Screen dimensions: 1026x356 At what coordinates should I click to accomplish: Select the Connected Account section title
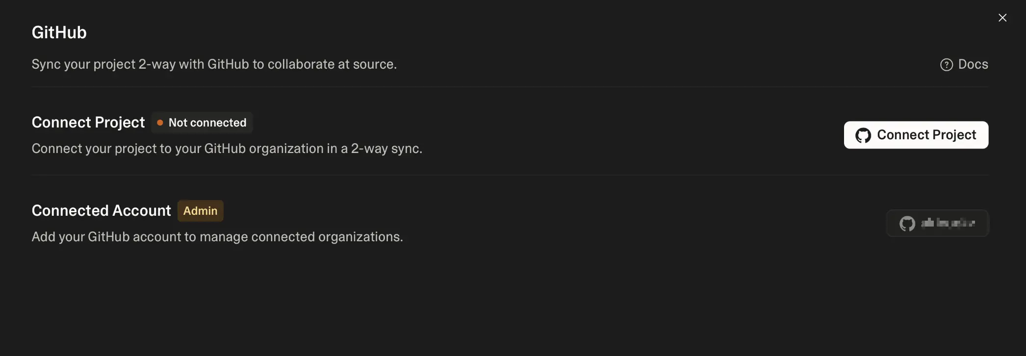[101, 210]
